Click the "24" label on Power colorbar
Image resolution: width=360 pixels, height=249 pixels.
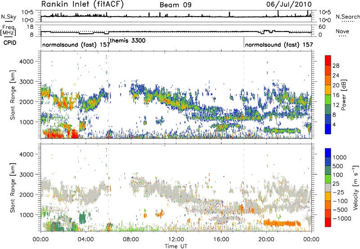click(336, 76)
